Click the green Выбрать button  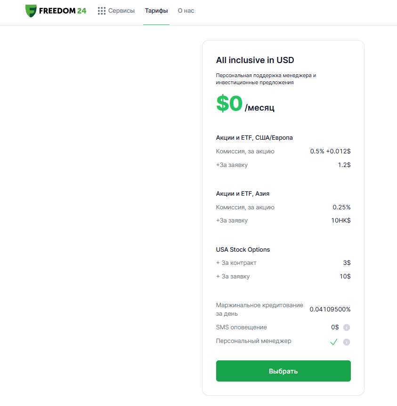click(x=283, y=371)
